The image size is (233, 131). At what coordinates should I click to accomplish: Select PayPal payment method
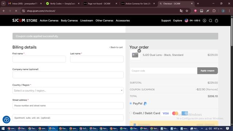[x=131, y=103]
